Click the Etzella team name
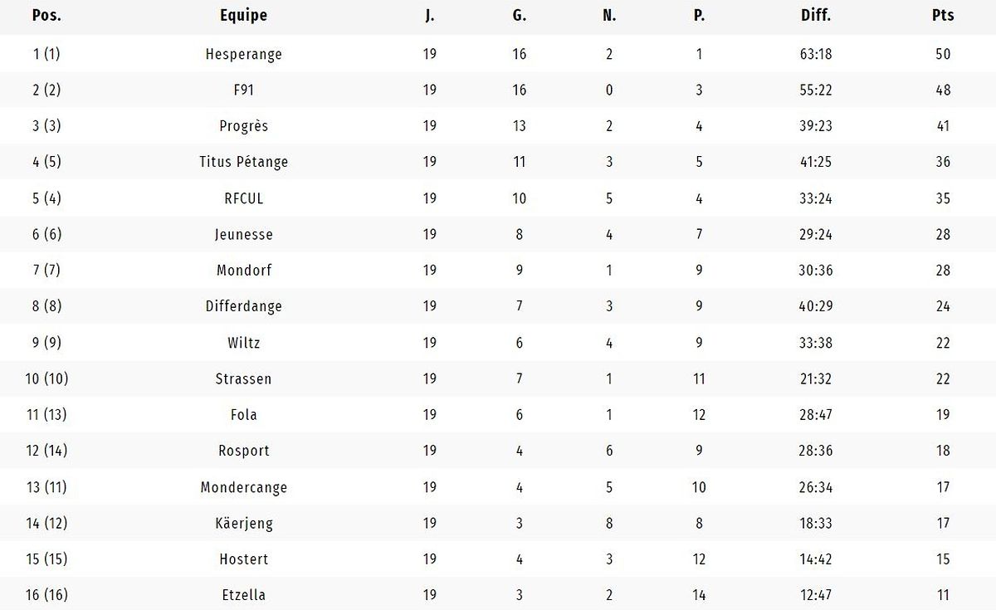Screen dimensions: 996x610 (243, 594)
